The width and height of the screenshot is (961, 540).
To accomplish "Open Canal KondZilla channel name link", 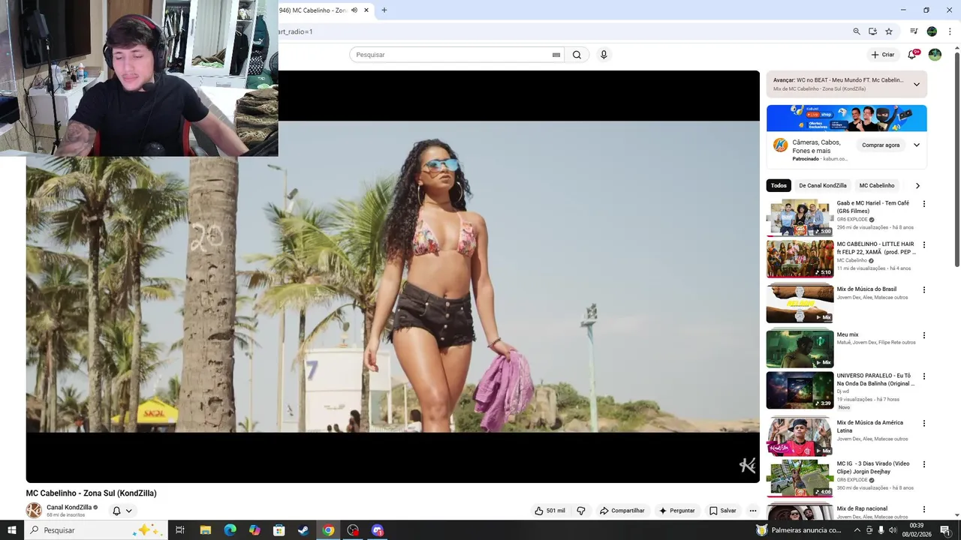I will click(69, 508).
